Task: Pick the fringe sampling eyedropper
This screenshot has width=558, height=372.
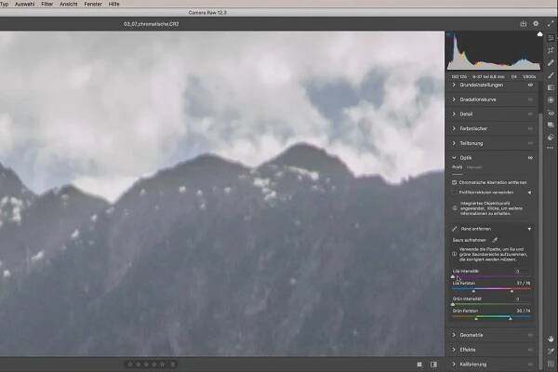Action: (x=495, y=240)
